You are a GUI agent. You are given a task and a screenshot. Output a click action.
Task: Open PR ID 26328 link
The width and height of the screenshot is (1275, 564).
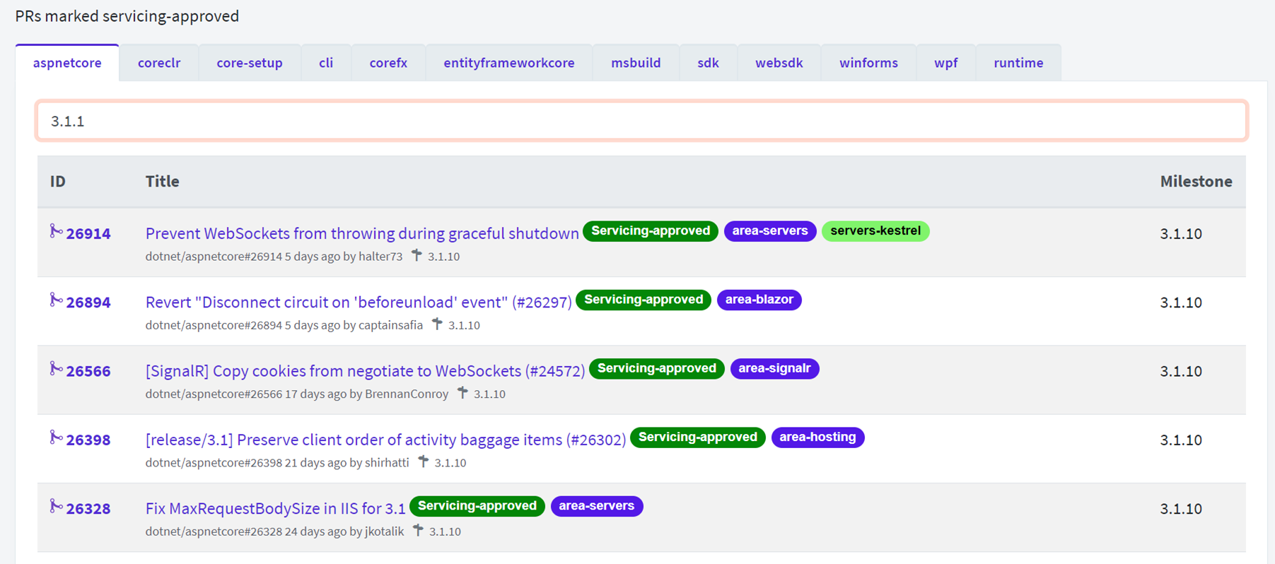pyautogui.click(x=88, y=509)
